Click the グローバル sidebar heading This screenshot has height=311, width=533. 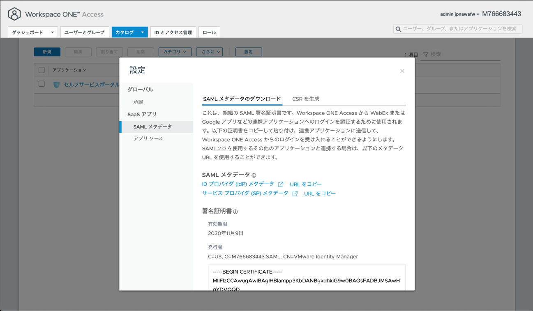pyautogui.click(x=140, y=90)
